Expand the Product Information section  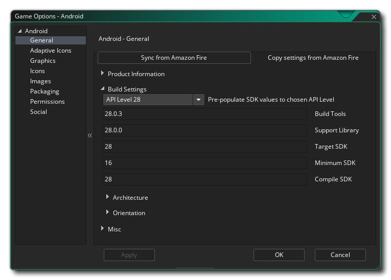[103, 74]
